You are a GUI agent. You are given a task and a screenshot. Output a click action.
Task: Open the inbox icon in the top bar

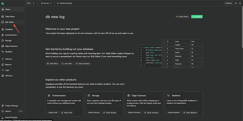click(x=236, y=3)
